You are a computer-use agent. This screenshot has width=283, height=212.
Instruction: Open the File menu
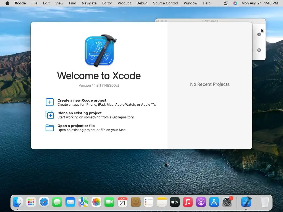(x=34, y=3)
